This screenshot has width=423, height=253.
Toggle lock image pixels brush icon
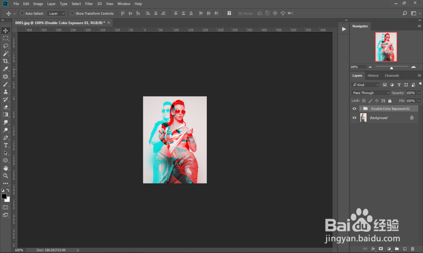point(370,101)
